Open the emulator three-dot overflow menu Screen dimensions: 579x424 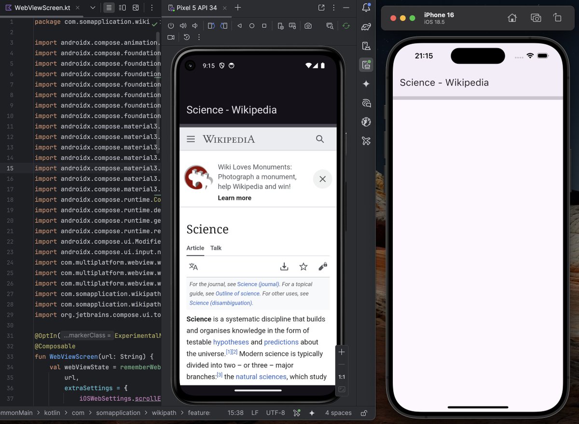199,37
